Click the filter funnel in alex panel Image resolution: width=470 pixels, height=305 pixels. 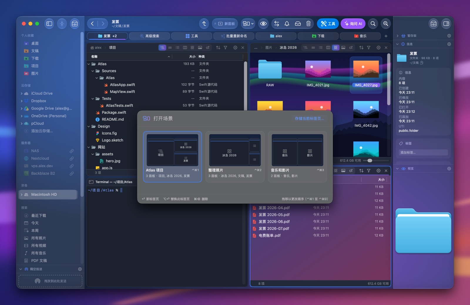pos(225,48)
